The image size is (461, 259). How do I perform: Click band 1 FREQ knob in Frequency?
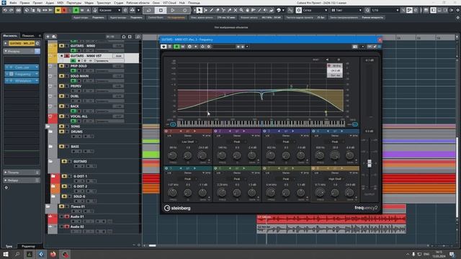(x=173, y=155)
